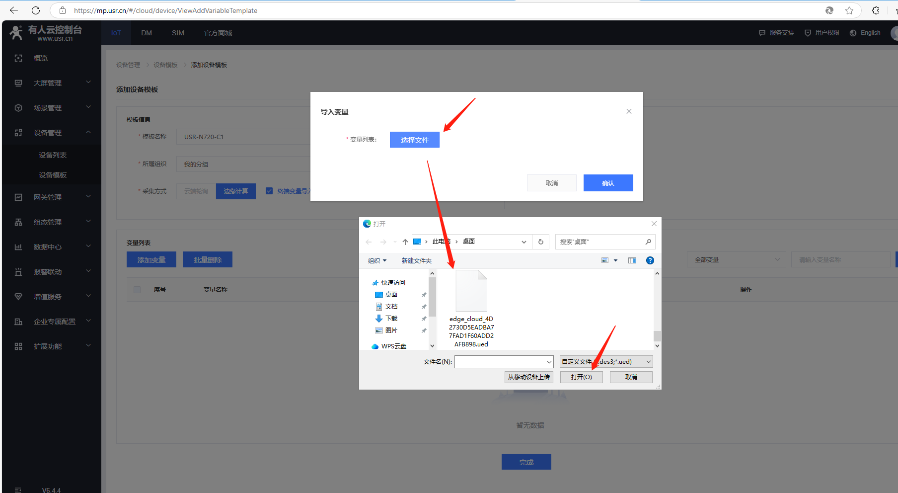Click the 数据中心 chart icon
This screenshot has width=898, height=493.
(x=18, y=247)
